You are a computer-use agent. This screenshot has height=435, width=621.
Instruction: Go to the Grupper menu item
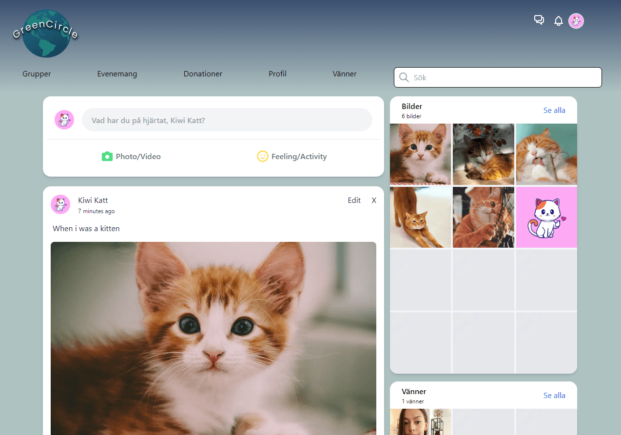pyautogui.click(x=37, y=74)
